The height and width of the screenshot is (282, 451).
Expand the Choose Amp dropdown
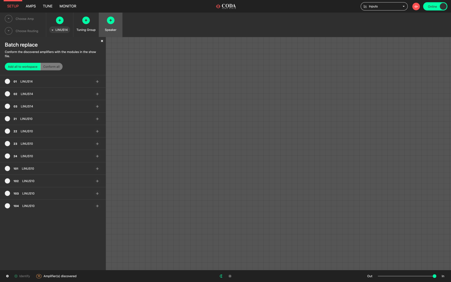pos(9,19)
